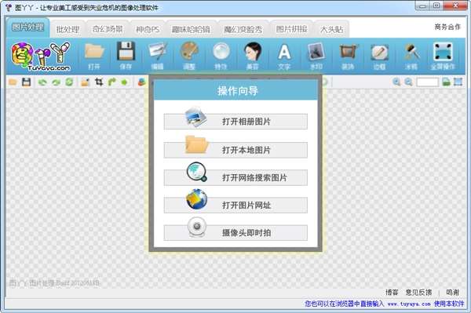The width and height of the screenshot is (471, 313).
Task: Open the Beauty (美容) face icon
Action: [x=252, y=56]
